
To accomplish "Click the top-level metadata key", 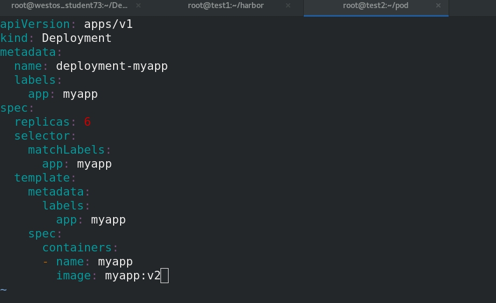I will click(28, 52).
